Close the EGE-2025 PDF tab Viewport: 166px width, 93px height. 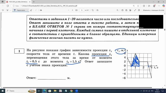pyautogui.click(x=30, y=2)
